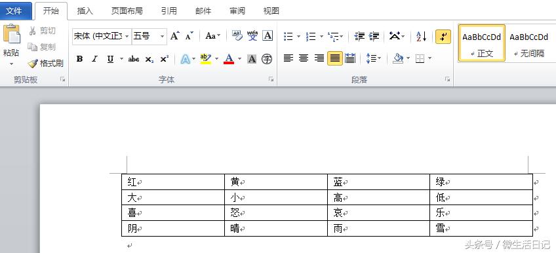Open the borders dropdown arrow

coord(430,58)
